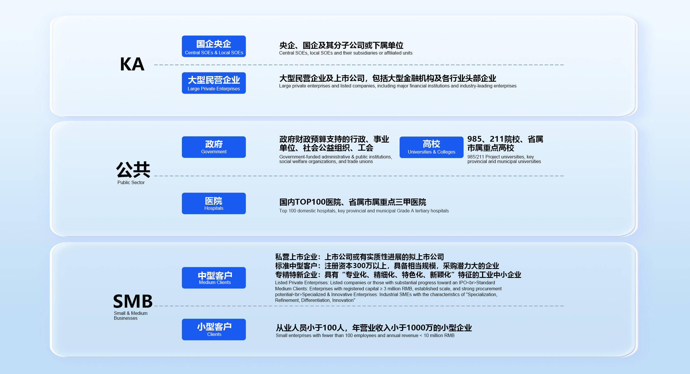Click the large private enterprises English description
The image size is (690, 374).
click(397, 86)
